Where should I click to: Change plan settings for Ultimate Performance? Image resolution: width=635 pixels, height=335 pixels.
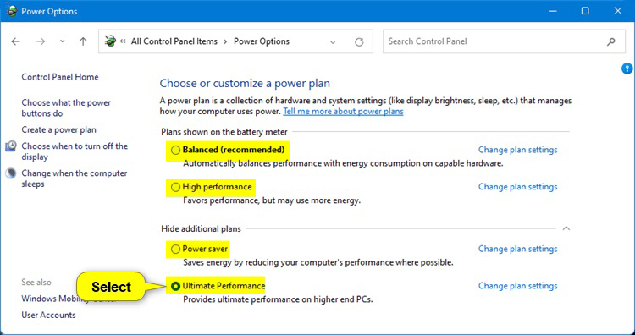(517, 286)
